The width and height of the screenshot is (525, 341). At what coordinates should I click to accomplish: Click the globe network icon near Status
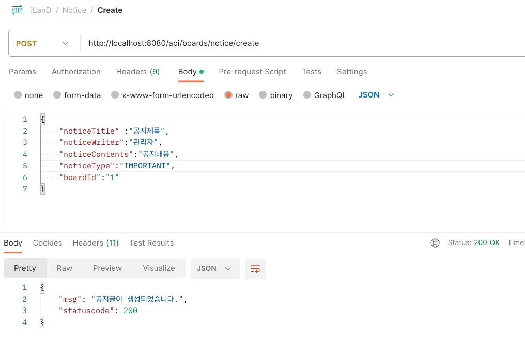[x=435, y=243]
